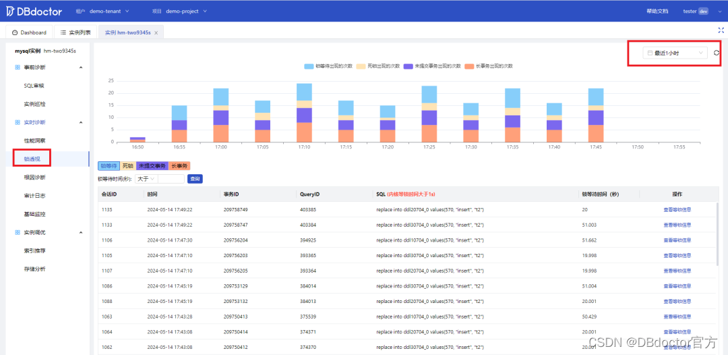Screen dimensions: 728x355
Task: Click the 16:55 stacked chart bar
Action: (x=179, y=124)
